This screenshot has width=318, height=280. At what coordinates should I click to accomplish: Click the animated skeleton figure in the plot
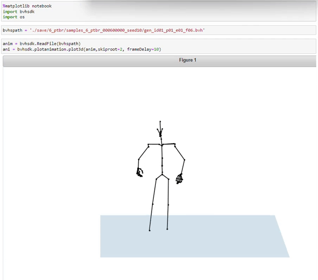coord(161,176)
